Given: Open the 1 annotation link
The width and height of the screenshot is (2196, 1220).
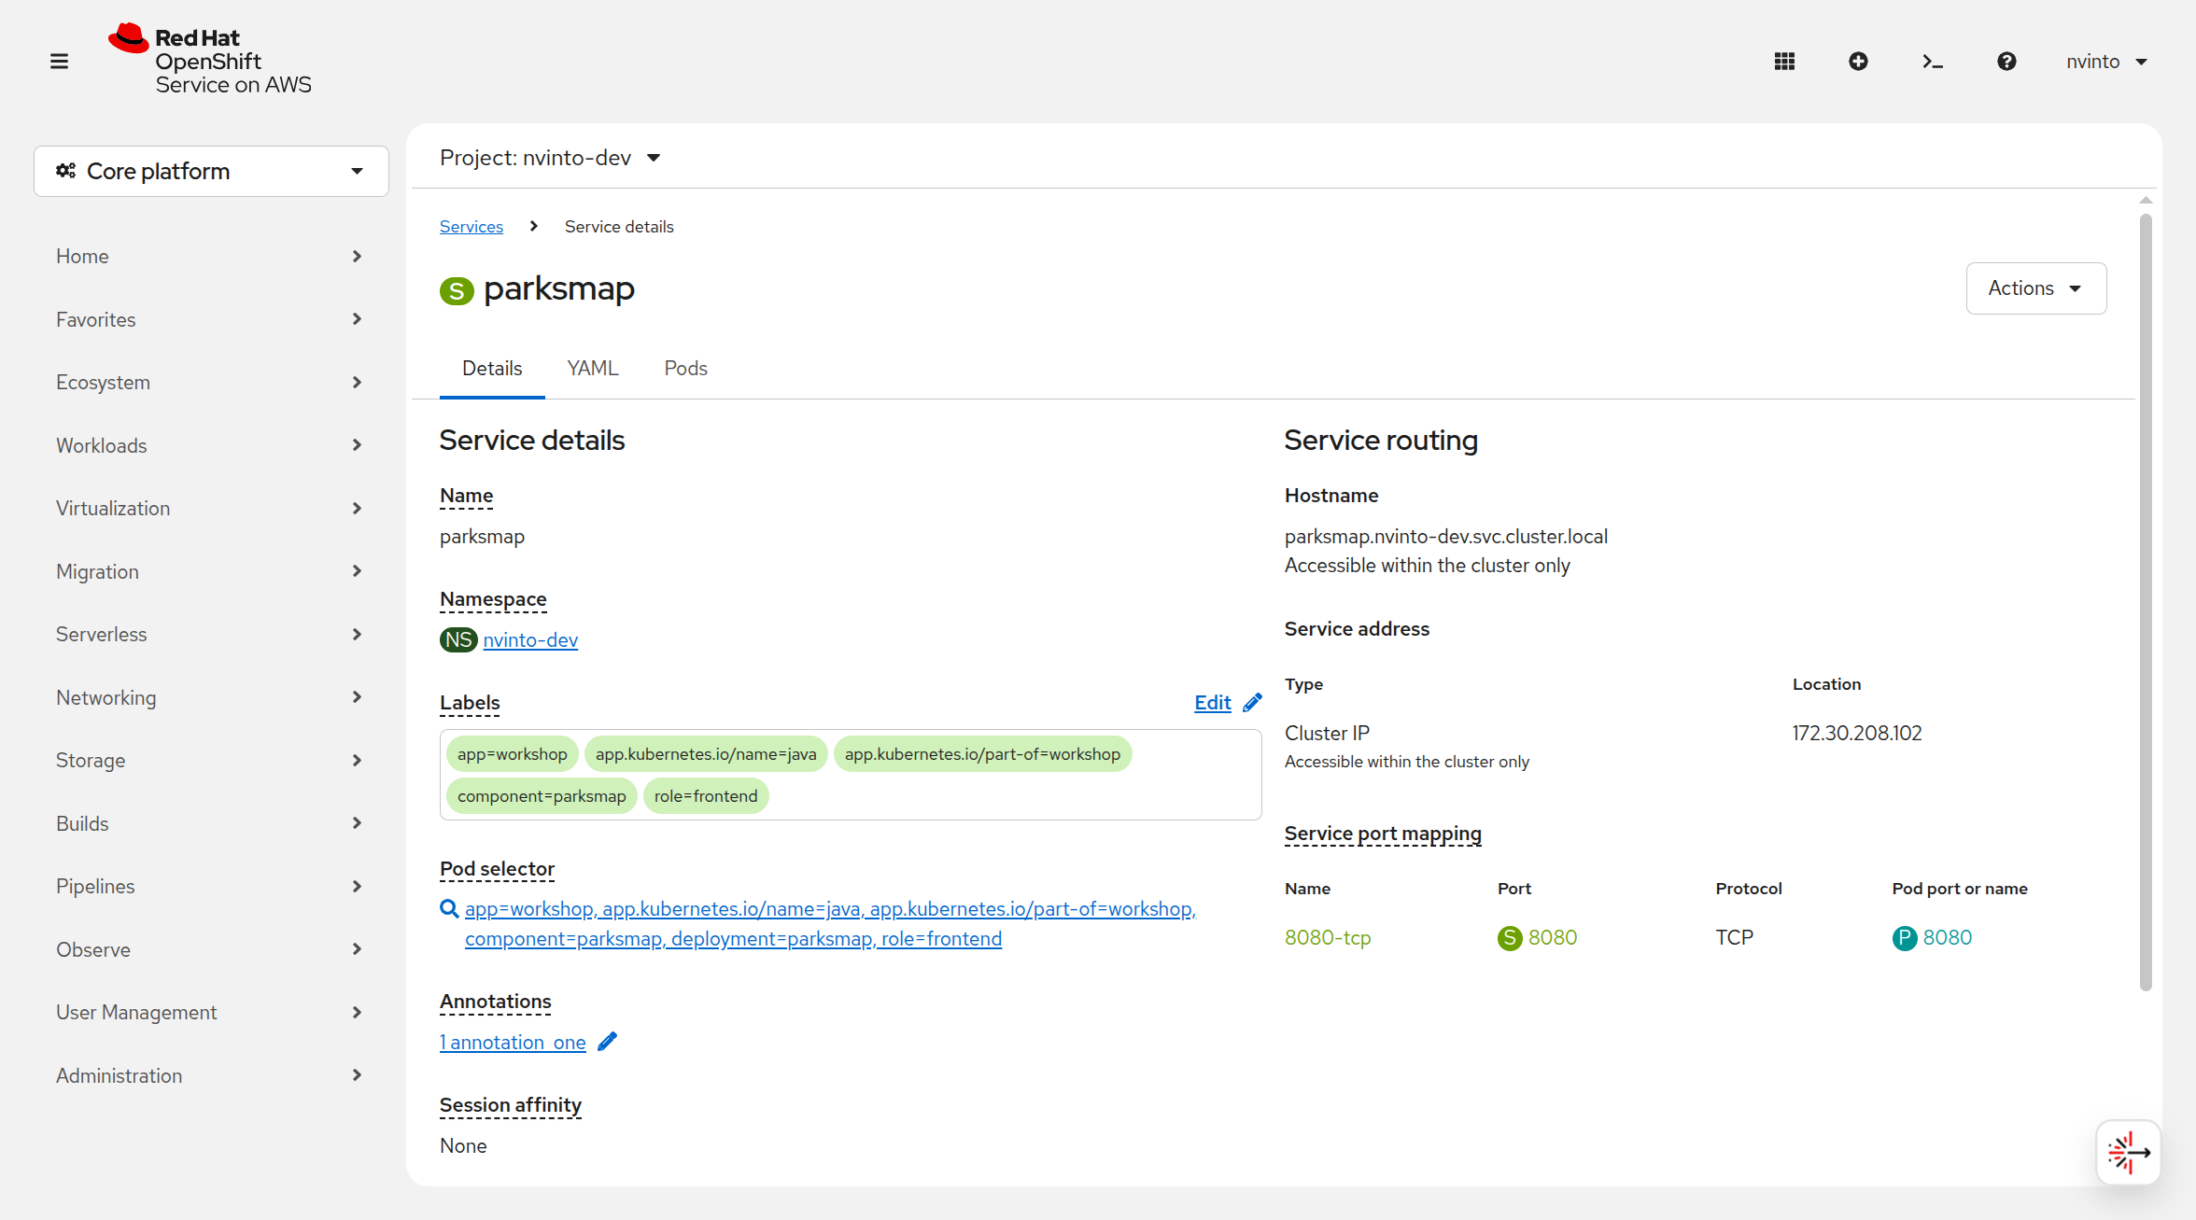Looking at the screenshot, I should pos(513,1043).
